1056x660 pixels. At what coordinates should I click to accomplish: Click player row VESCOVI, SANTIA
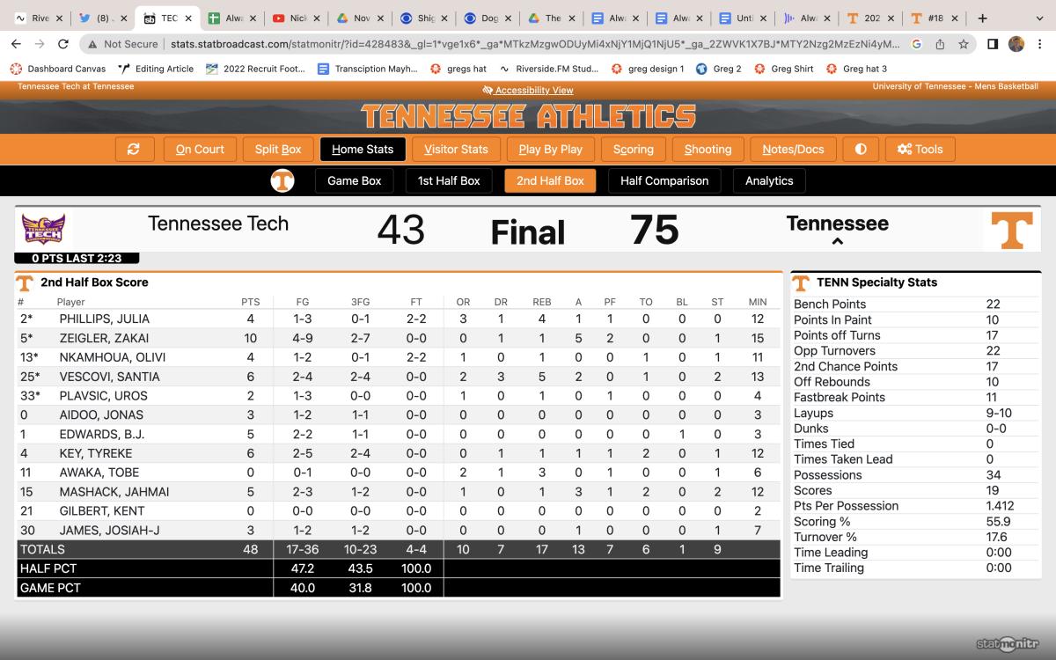pos(398,377)
